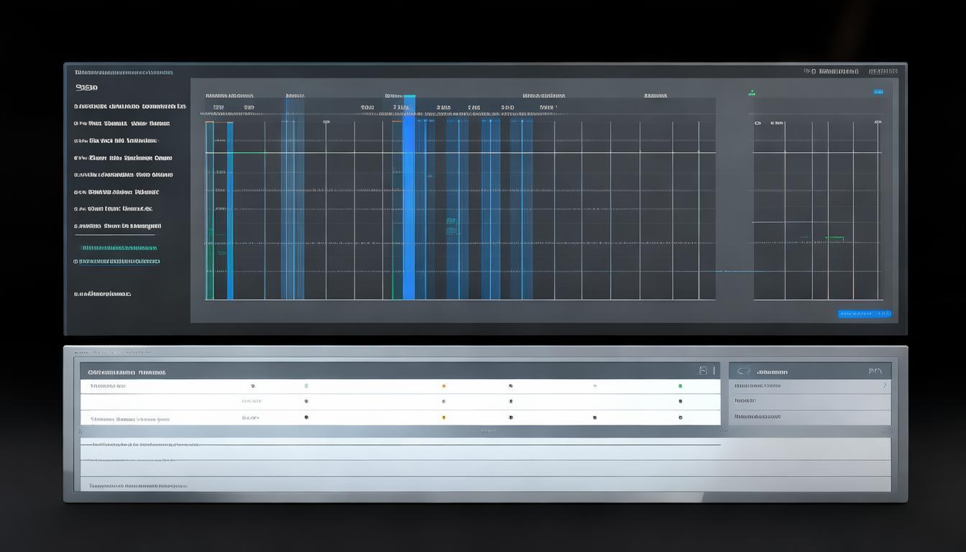Toggle the dark dot in second table row
The image size is (966, 552).
(x=306, y=402)
